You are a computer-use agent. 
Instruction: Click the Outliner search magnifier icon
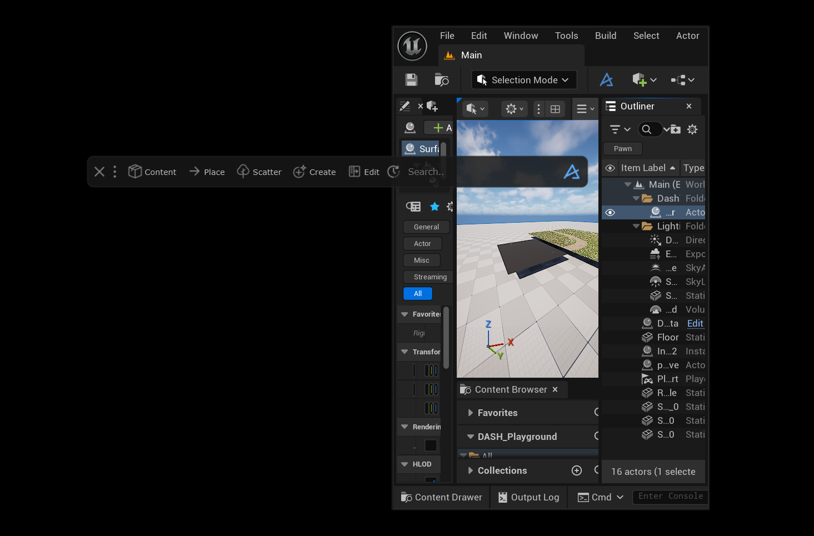pos(647,129)
